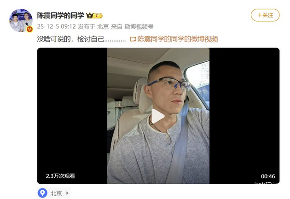Click the video camera icon before link
The width and height of the screenshot is (290, 199).
click(133, 39)
